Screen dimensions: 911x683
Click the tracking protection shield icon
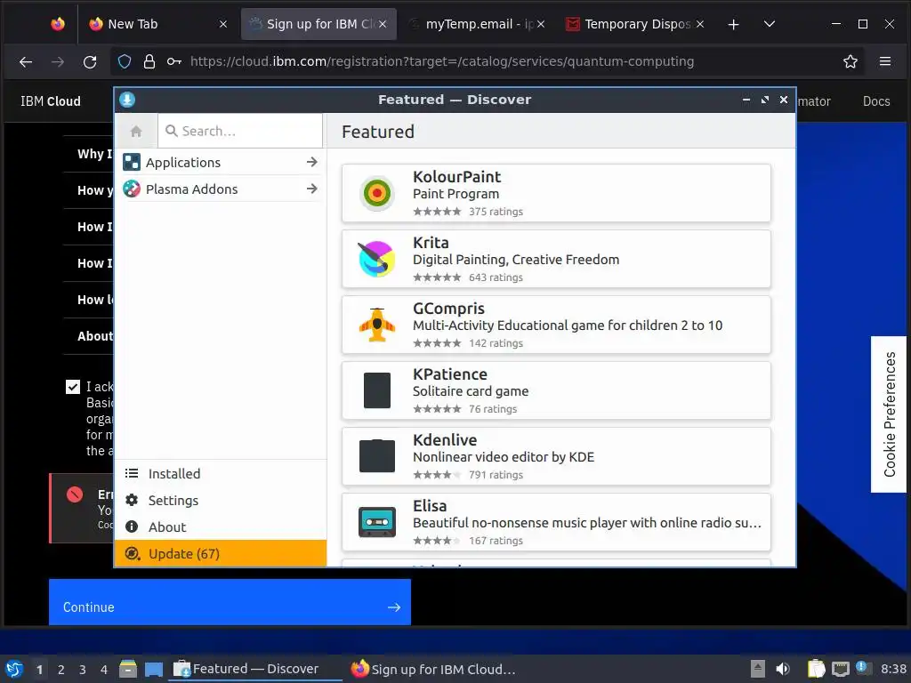[x=125, y=61]
